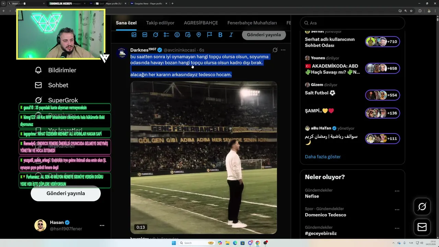The width and height of the screenshot is (439, 247).
Task: Switch to AGRESİFBAHÇE tab
Action: (201, 23)
